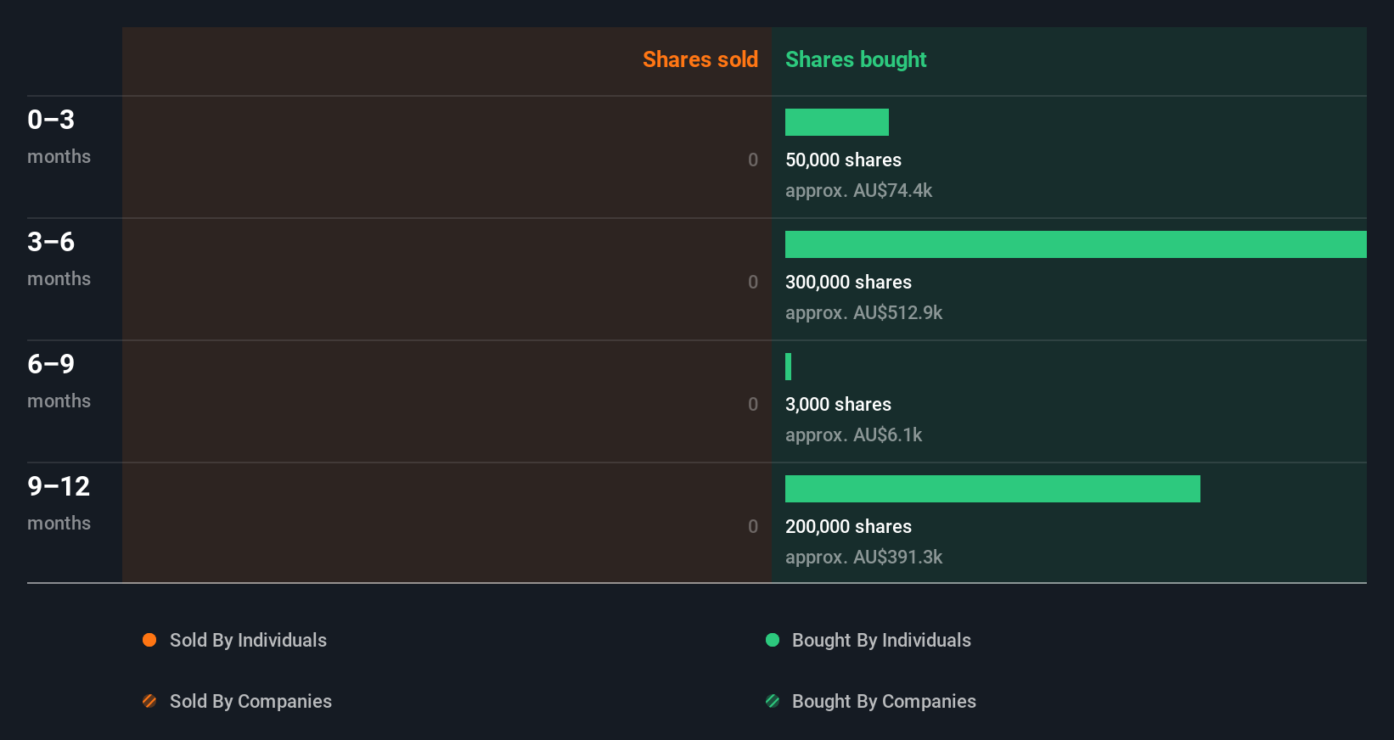Click the 9–12 months green bought bar

point(992,489)
